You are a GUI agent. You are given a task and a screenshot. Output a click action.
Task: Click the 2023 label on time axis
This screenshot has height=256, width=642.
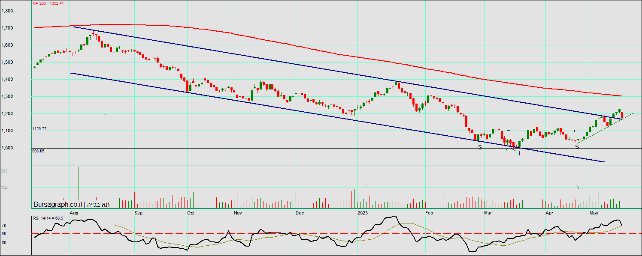tap(363, 213)
